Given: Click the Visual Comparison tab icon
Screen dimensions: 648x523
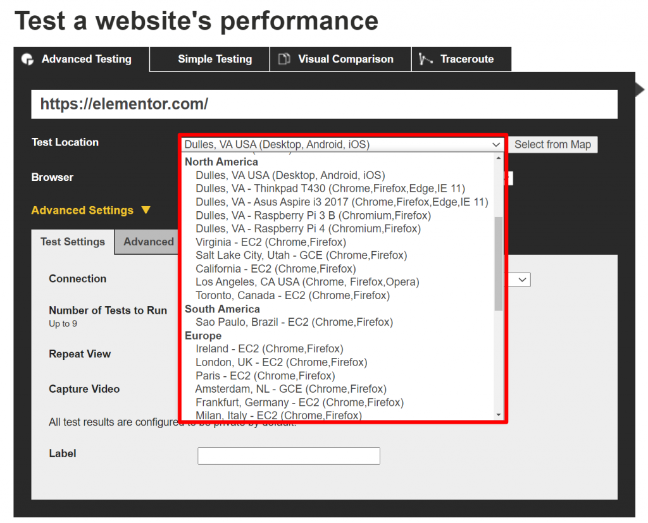Looking at the screenshot, I should 285,59.
